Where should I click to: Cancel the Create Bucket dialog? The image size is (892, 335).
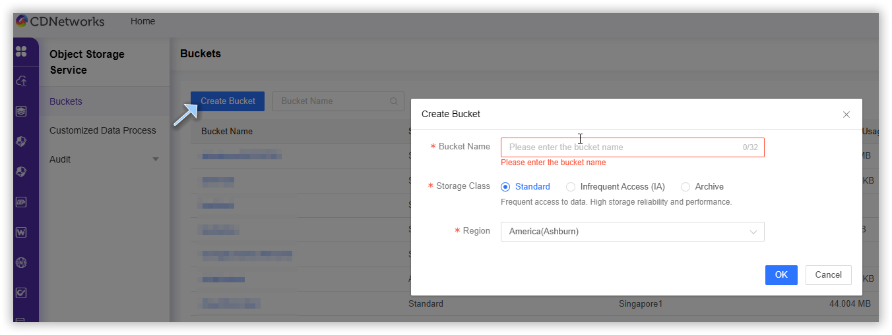(828, 275)
